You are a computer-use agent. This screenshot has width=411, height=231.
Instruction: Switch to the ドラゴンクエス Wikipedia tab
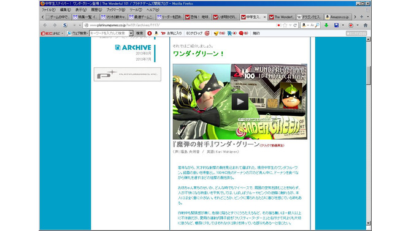click(310, 17)
